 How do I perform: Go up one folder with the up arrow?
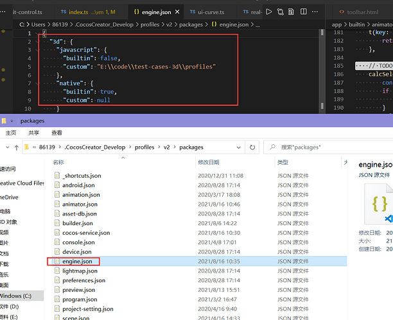17,147
